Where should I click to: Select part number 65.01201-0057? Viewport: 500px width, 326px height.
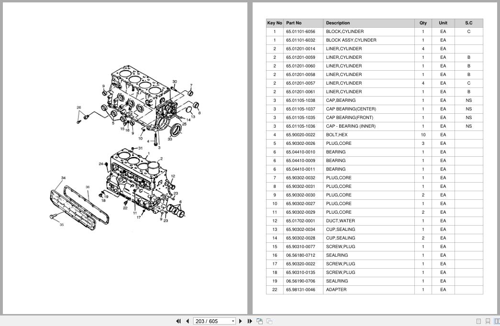[x=300, y=83]
